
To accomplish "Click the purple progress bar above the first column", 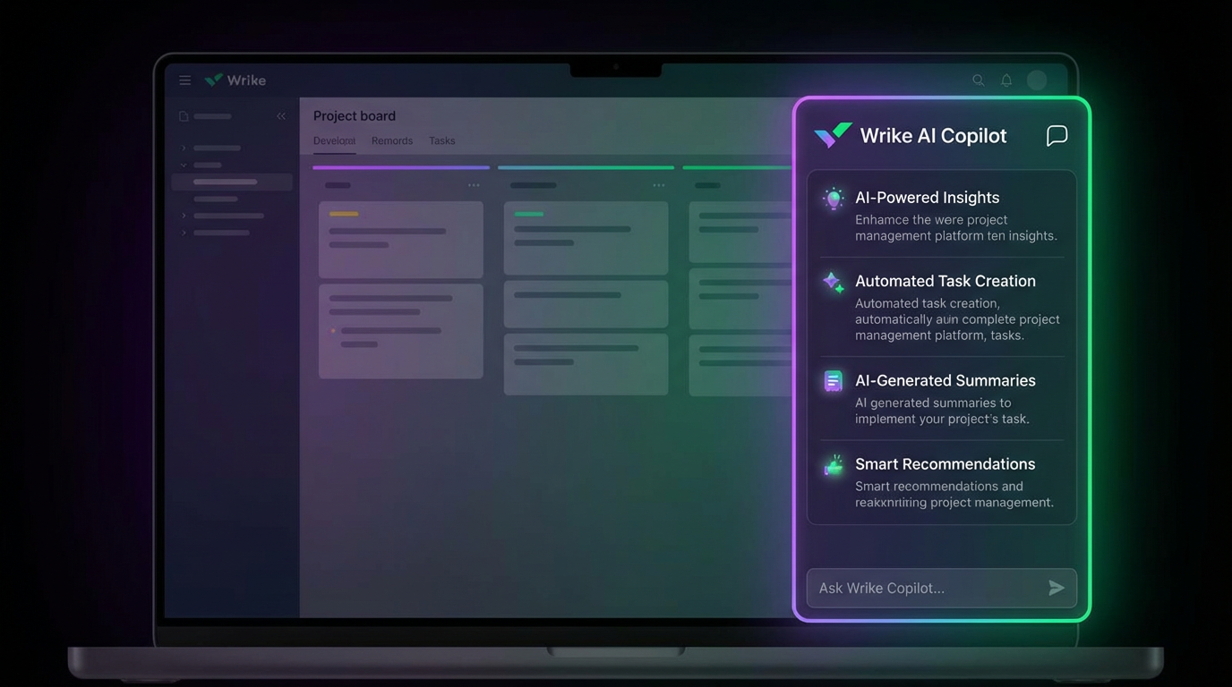I will tap(400, 167).
